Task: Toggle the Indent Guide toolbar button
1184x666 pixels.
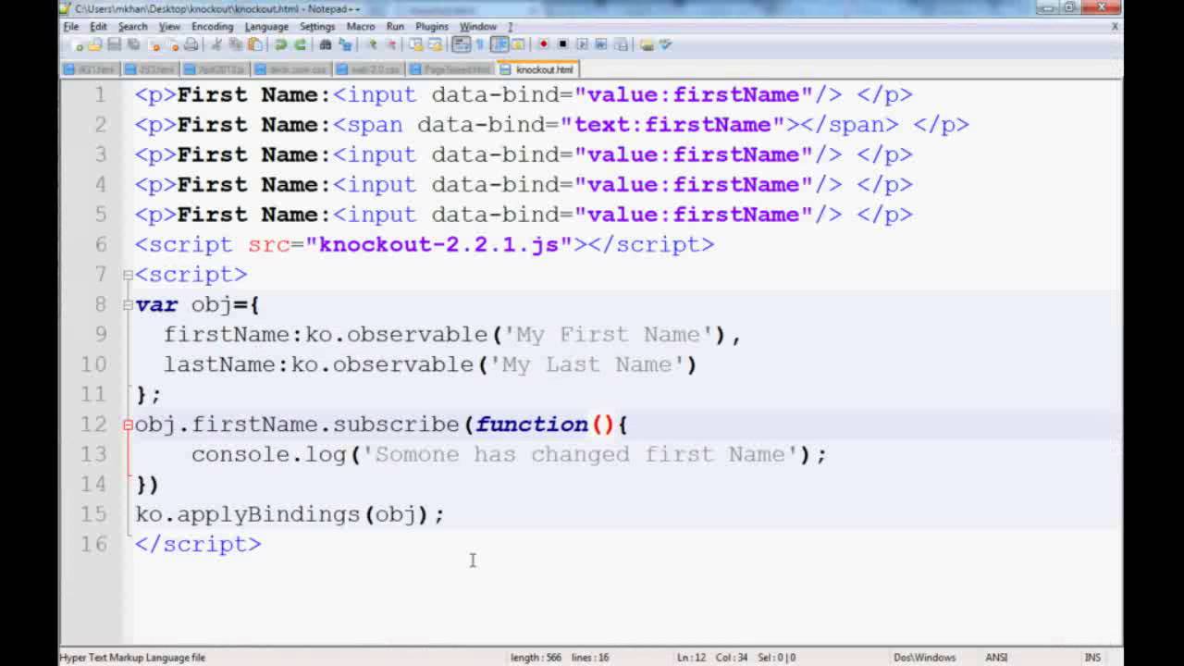Action: (499, 44)
